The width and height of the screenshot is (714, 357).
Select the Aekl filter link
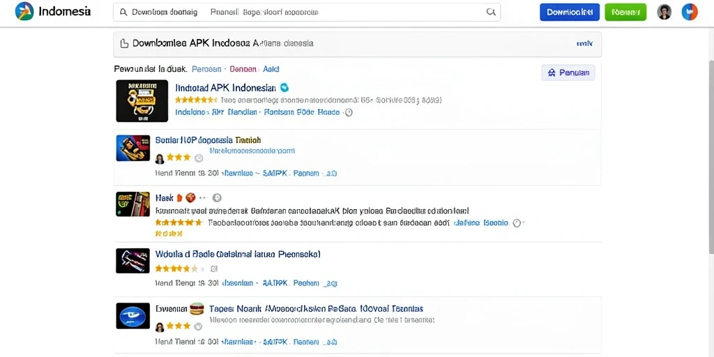point(271,69)
